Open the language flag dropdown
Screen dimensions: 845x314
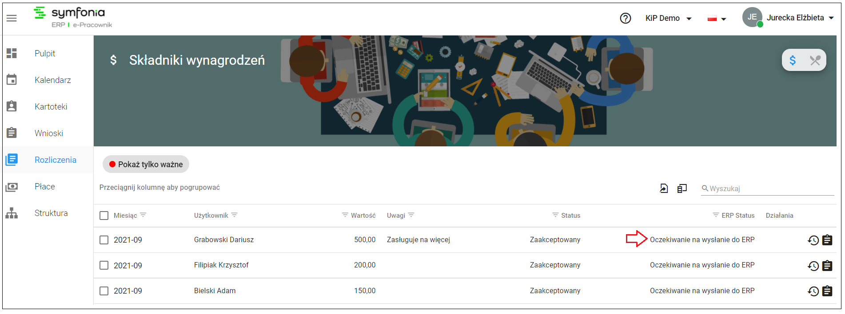717,19
